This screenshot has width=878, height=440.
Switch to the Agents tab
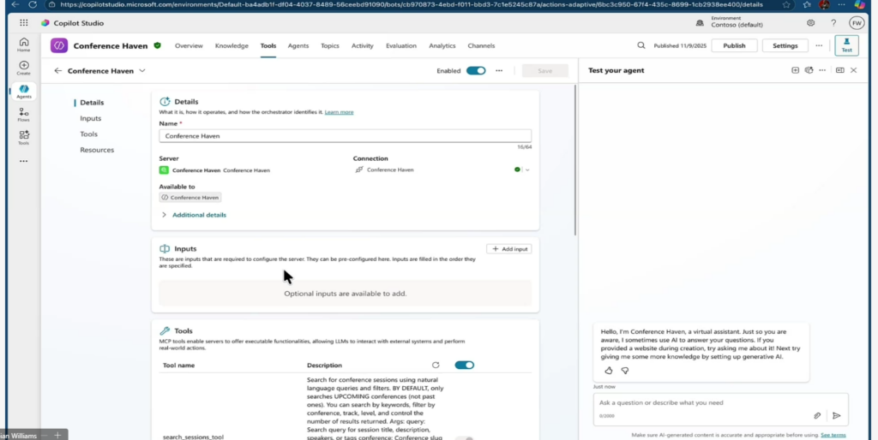(x=298, y=46)
